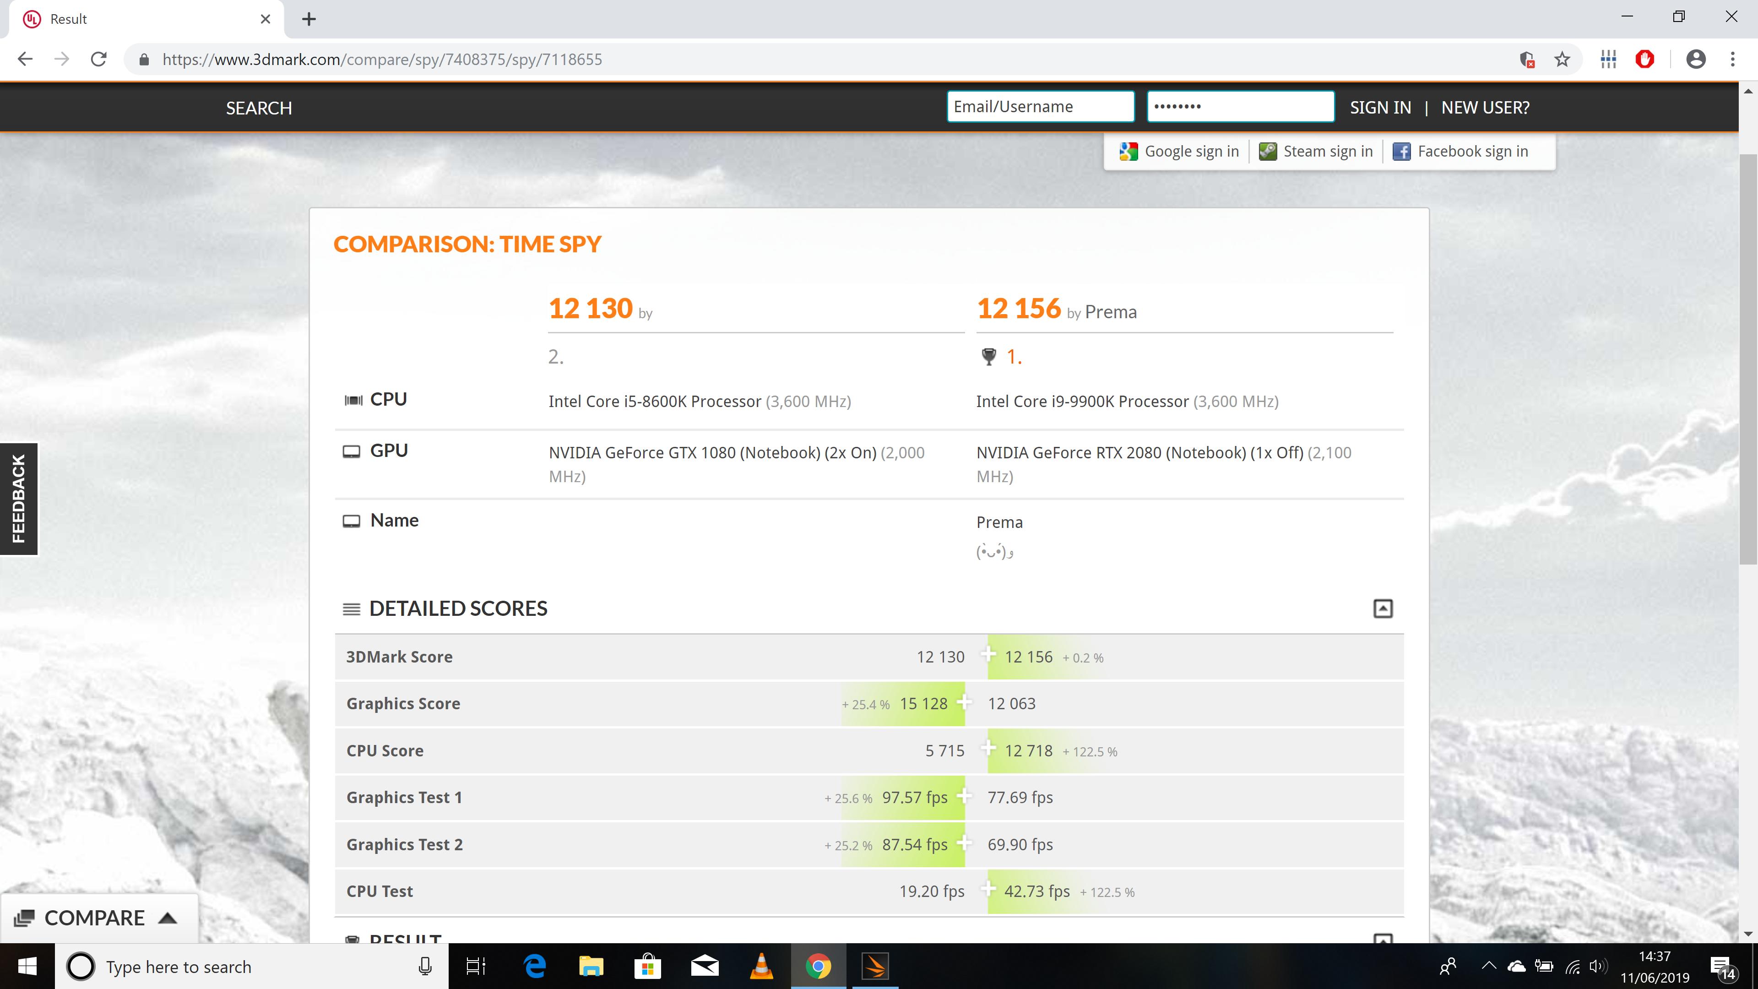
Task: Open the red ad-blocker extension icon
Action: pos(1645,60)
